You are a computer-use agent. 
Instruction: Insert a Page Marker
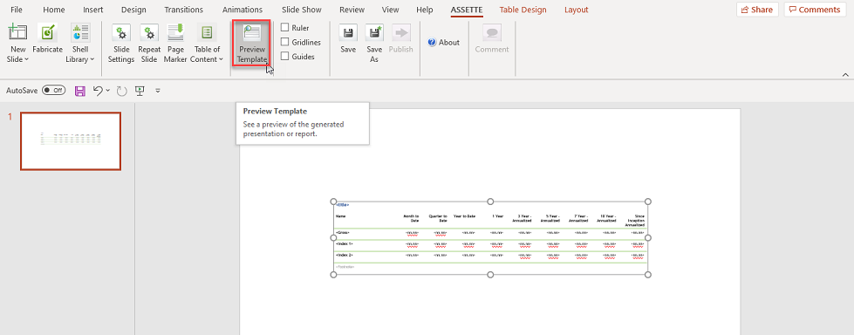coord(175,44)
